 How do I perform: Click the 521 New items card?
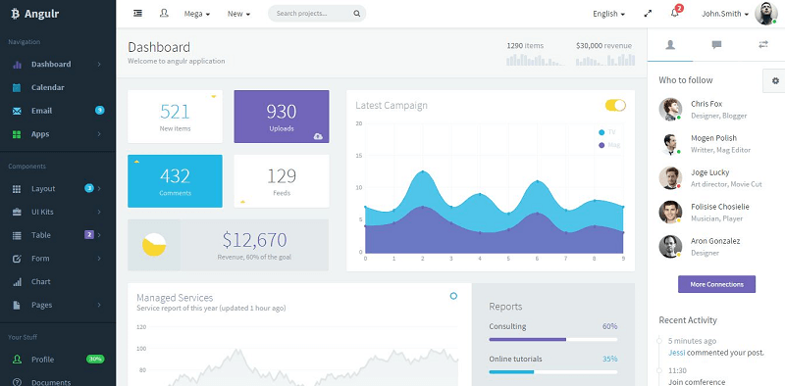176,117
